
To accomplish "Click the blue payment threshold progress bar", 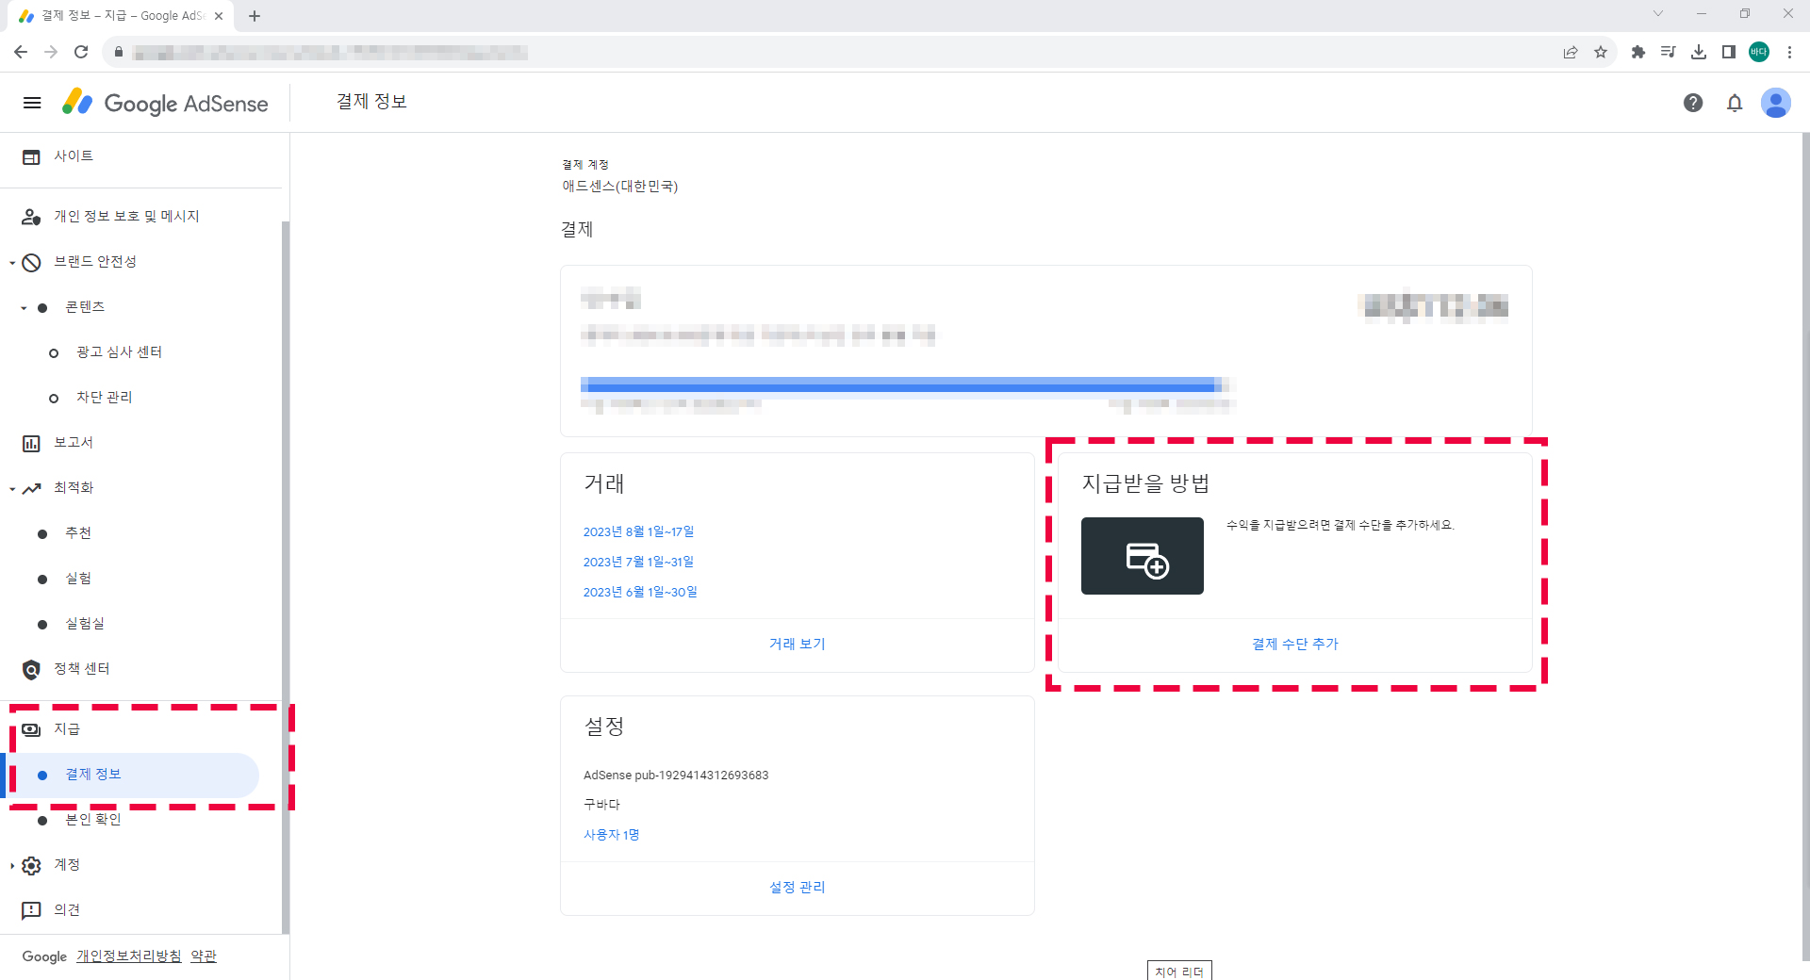I will 902,384.
